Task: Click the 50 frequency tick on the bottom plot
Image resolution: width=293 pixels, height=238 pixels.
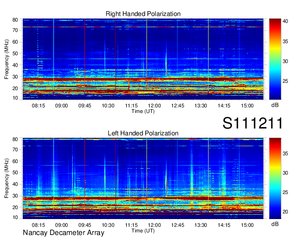Action: click(15, 172)
